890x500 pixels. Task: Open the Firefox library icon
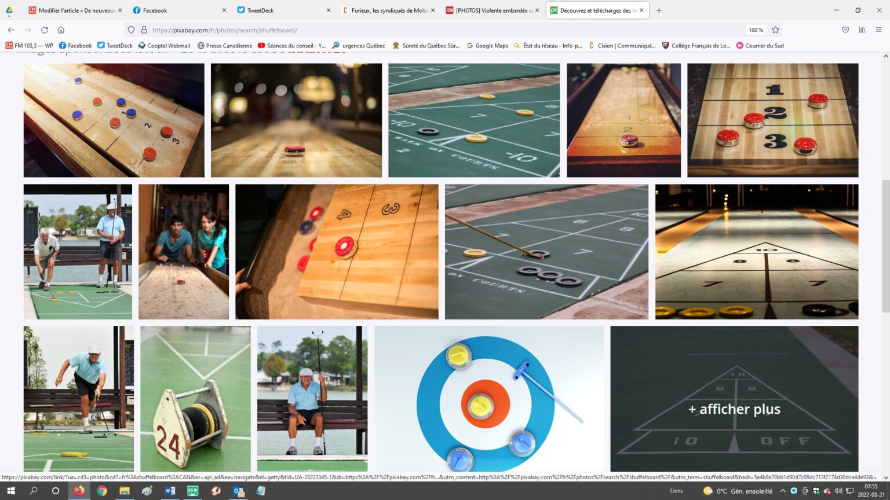coord(862,30)
